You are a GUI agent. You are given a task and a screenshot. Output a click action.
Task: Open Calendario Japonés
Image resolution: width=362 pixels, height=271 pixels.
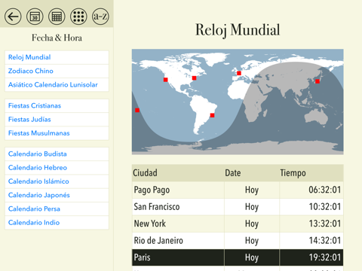[57, 195]
